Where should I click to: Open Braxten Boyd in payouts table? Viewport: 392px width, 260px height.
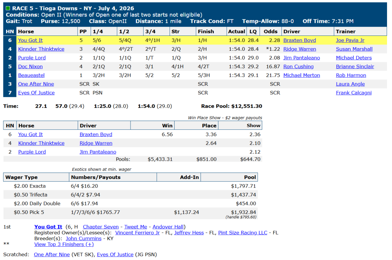(96, 134)
